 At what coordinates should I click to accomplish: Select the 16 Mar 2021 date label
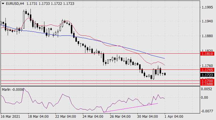(x=10, y=117)
